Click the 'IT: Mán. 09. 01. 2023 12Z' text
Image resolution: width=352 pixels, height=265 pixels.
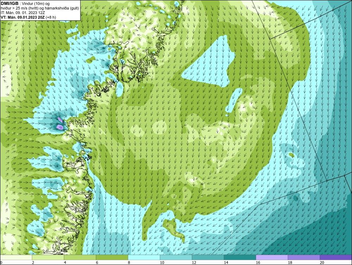(x=23, y=13)
